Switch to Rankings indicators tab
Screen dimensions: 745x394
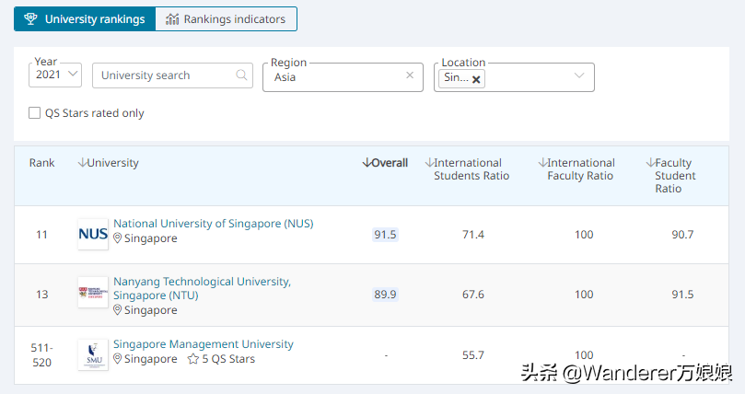pyautogui.click(x=226, y=18)
